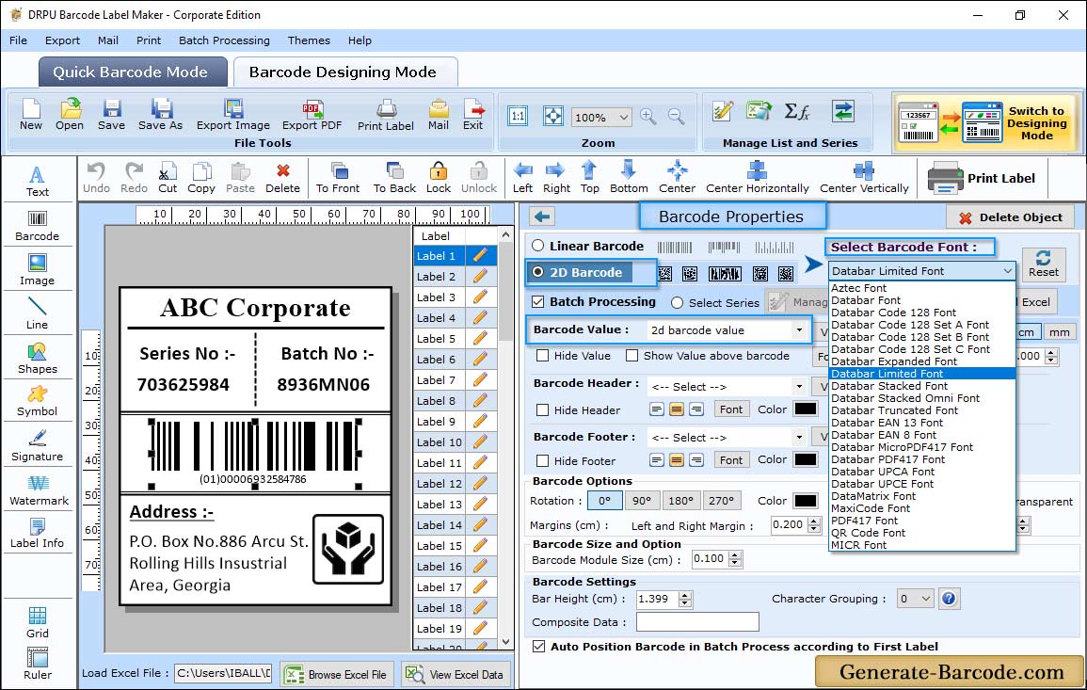Image resolution: width=1087 pixels, height=690 pixels.
Task: Click Print Label in File Tools
Action: (x=386, y=115)
